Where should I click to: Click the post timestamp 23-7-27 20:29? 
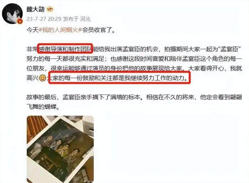click(x=44, y=19)
